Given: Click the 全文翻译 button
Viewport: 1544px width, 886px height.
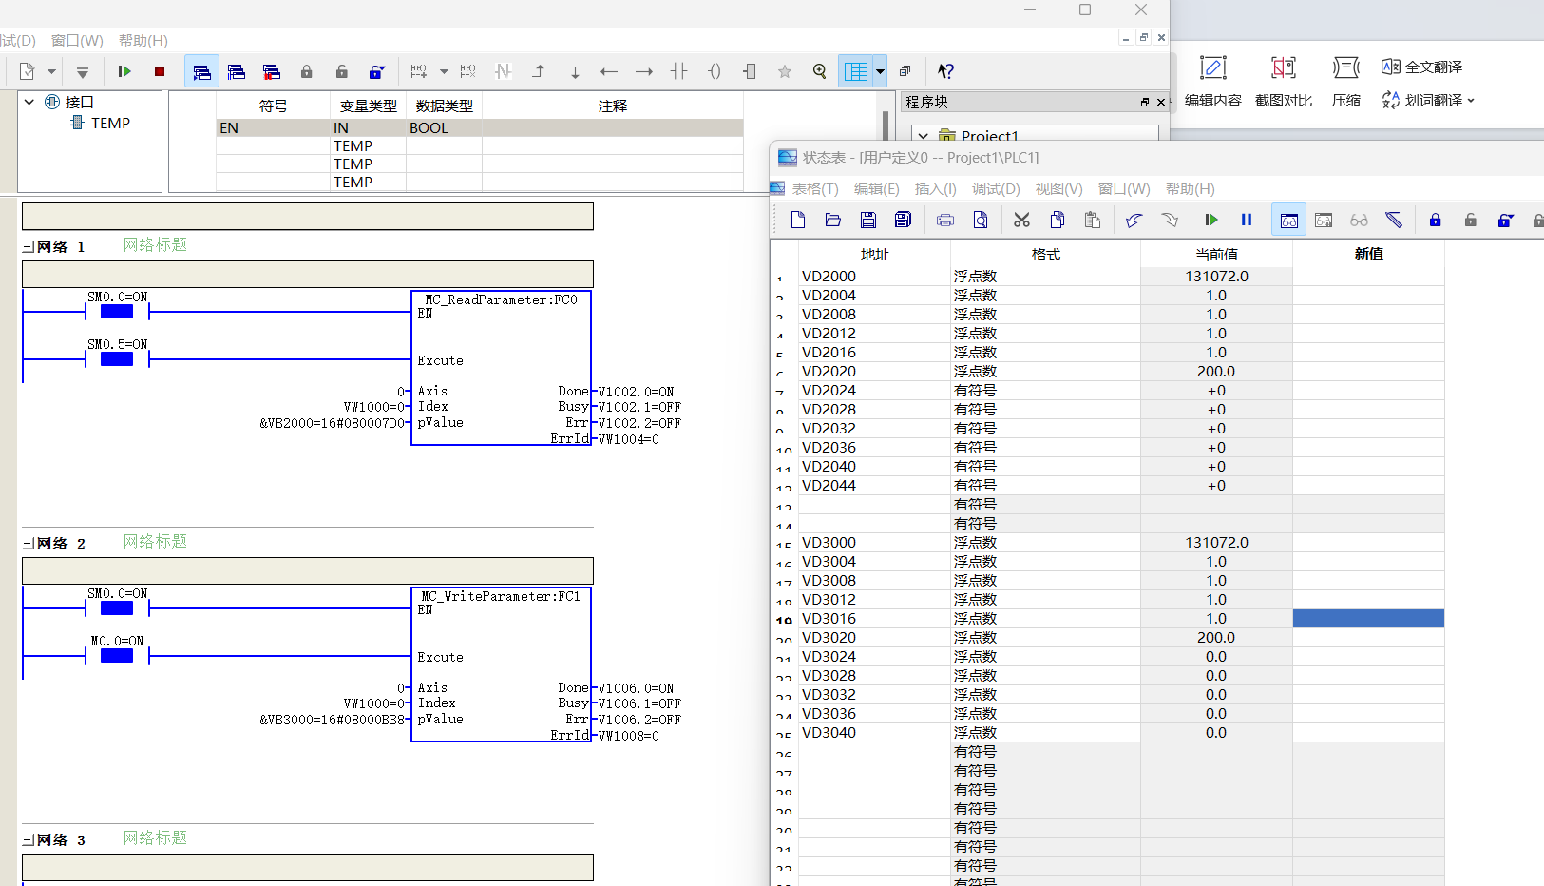Looking at the screenshot, I should (1422, 67).
